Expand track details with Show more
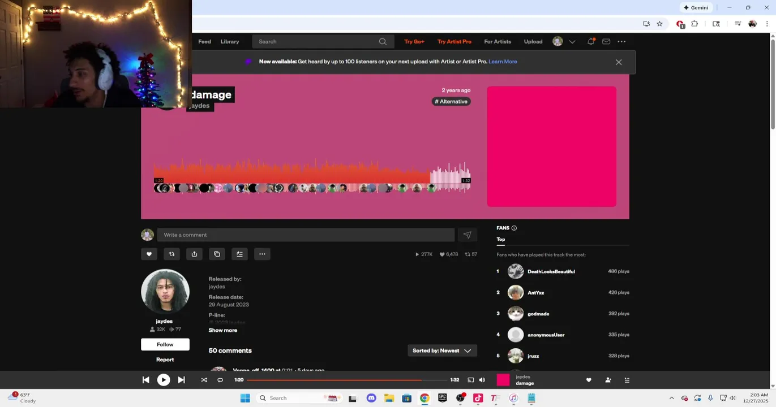This screenshot has width=776, height=407. click(222, 330)
